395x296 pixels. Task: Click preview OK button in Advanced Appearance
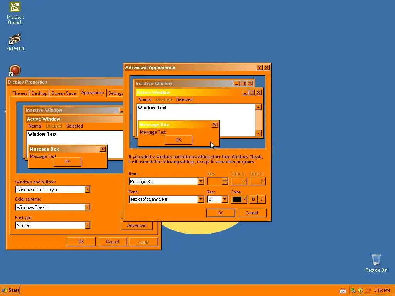tap(178, 140)
